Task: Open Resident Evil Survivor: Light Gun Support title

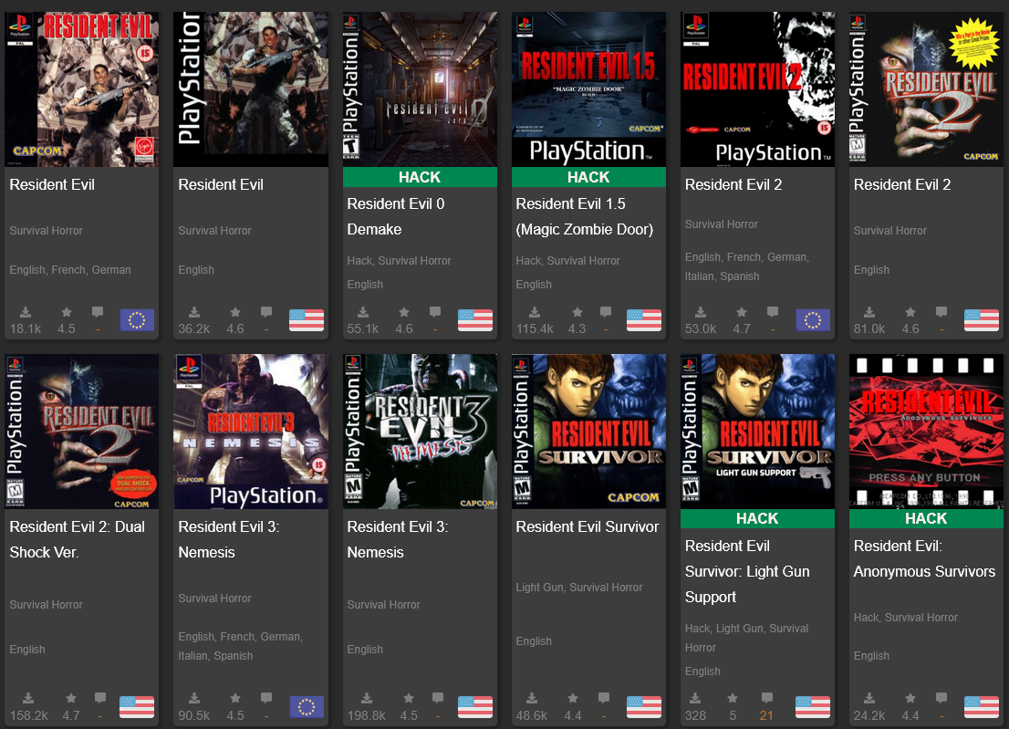Action: tap(747, 571)
